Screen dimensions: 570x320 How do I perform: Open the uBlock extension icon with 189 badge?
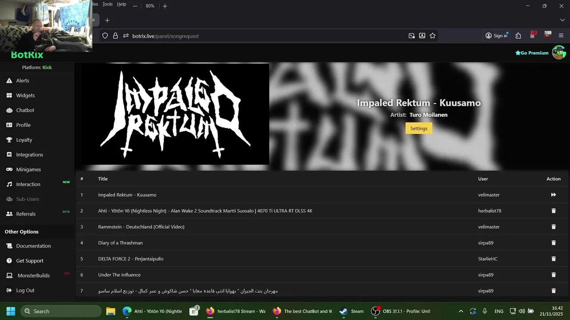547,35
